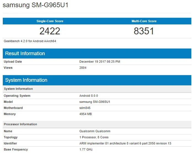Click the 'samsung SM-G965U1' page title
This screenshot has width=193, height=153.
pyautogui.click(x=36, y=5)
